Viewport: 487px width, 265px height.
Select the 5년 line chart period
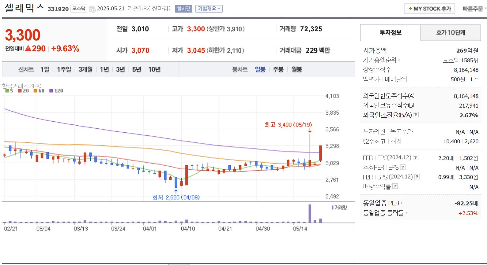tap(137, 69)
